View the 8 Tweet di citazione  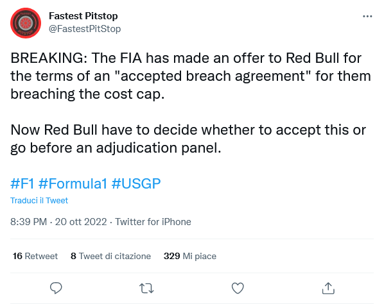[110, 256]
